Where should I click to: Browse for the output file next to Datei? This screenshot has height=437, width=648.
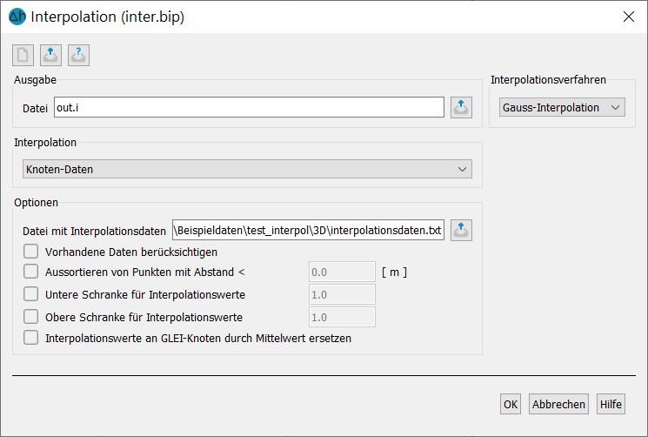pos(461,107)
